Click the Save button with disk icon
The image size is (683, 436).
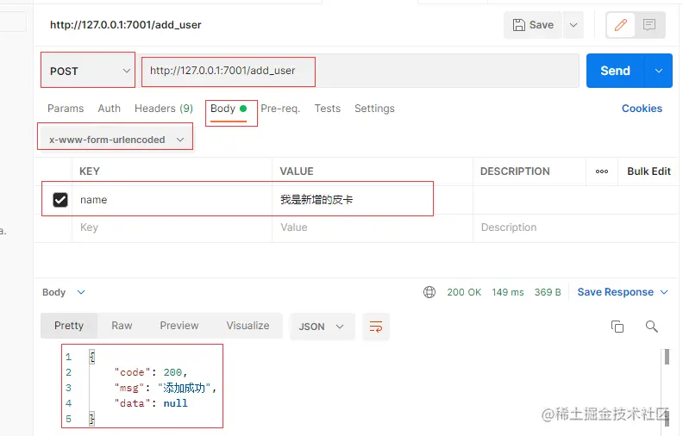click(533, 25)
